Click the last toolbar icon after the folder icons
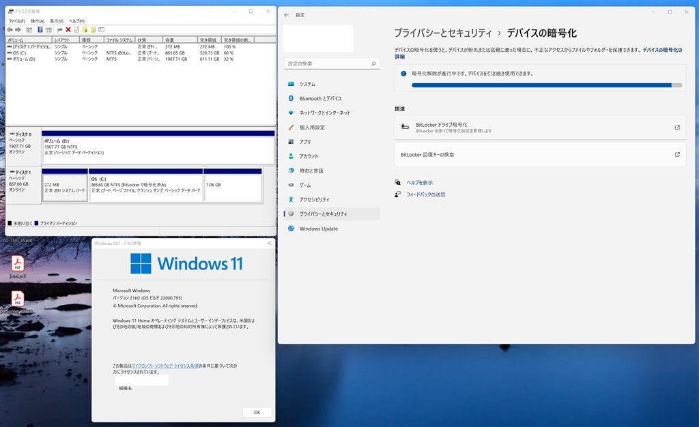Image resolution: width=699 pixels, height=427 pixels. point(102,30)
